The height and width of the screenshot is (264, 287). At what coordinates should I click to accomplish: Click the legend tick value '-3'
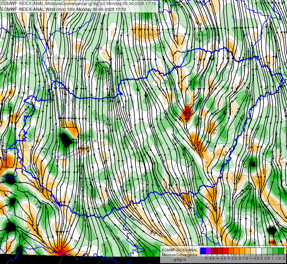pos(228,258)
